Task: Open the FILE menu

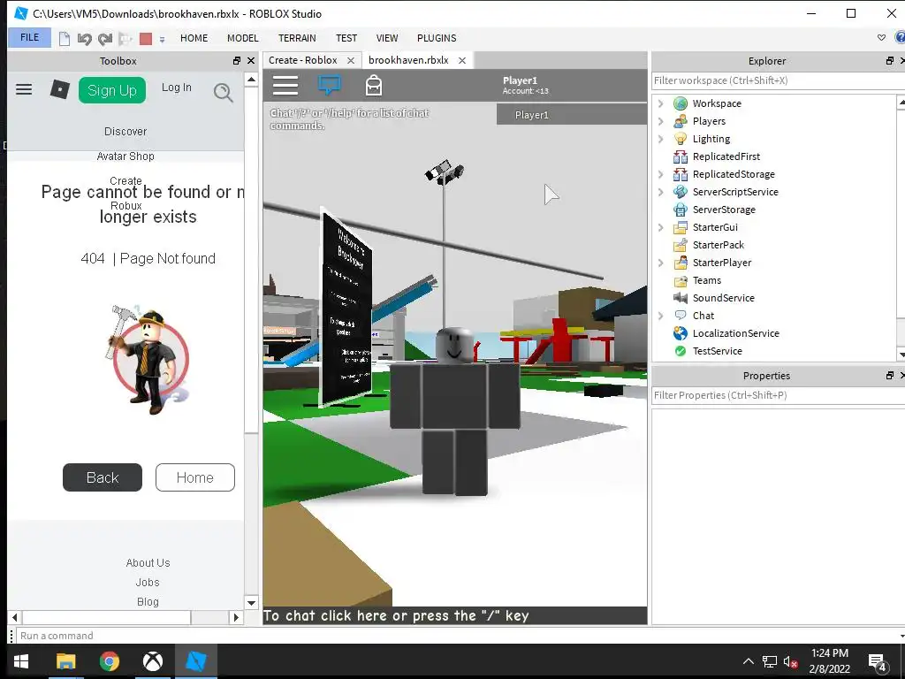Action: tap(29, 37)
